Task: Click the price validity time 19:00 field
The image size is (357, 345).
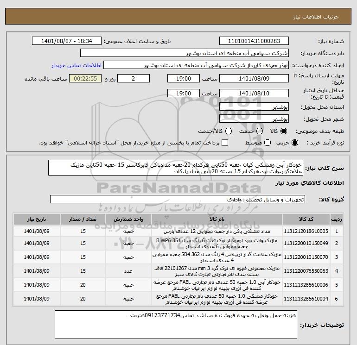Action: tap(184, 93)
